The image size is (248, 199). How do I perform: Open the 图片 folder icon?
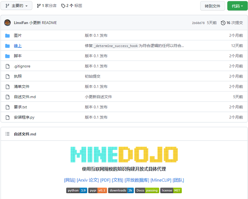point(7,36)
